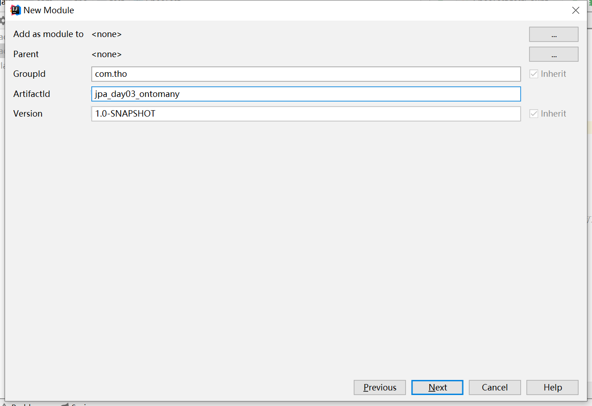Click the ArtifactId label
This screenshot has height=406, width=592.
click(x=32, y=94)
